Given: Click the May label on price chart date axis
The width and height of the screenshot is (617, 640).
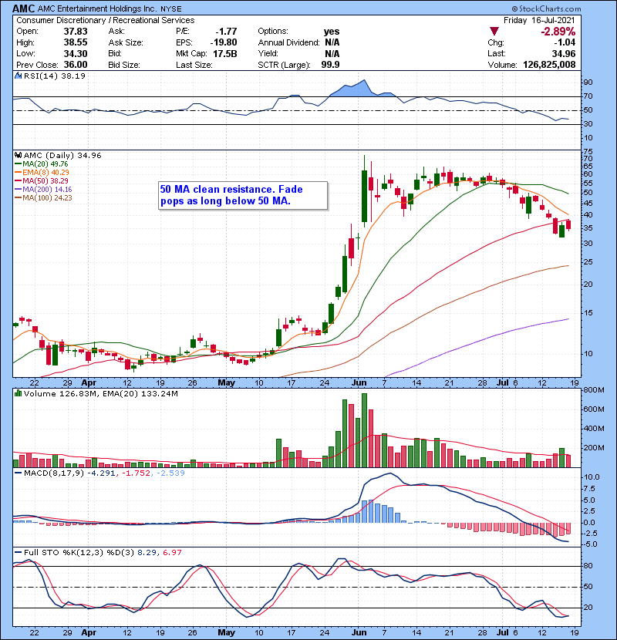Looking at the screenshot, I should point(226,383).
